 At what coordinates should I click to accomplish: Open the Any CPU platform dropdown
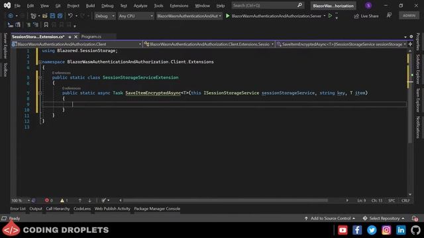(x=136, y=16)
